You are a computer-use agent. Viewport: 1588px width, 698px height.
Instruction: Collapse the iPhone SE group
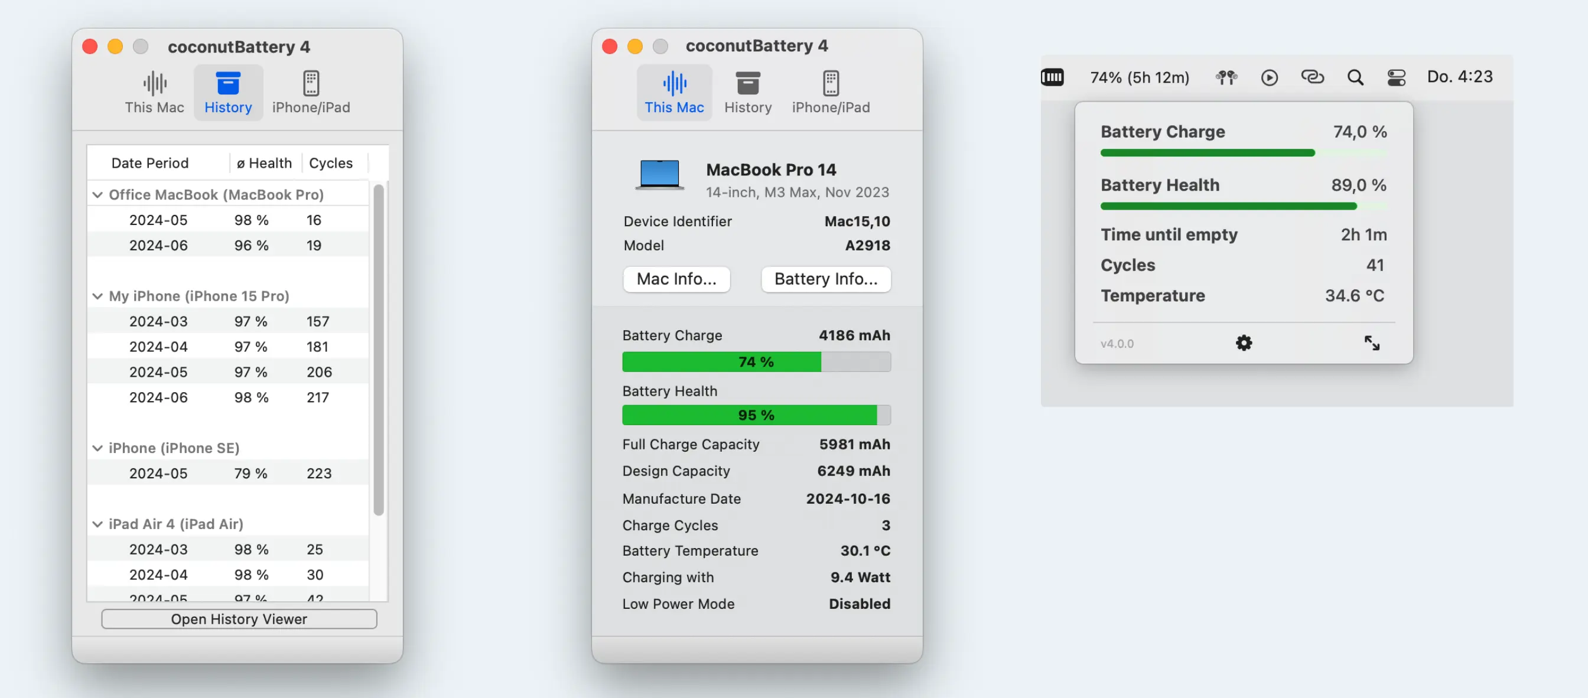[97, 448]
